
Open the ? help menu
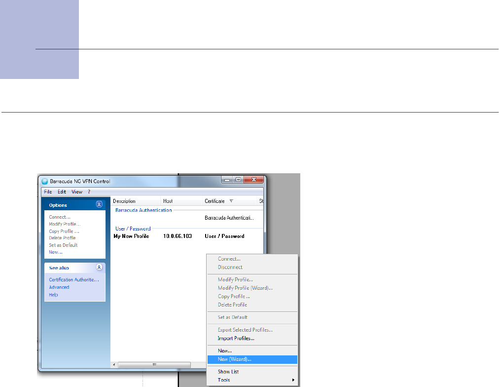[89, 192]
